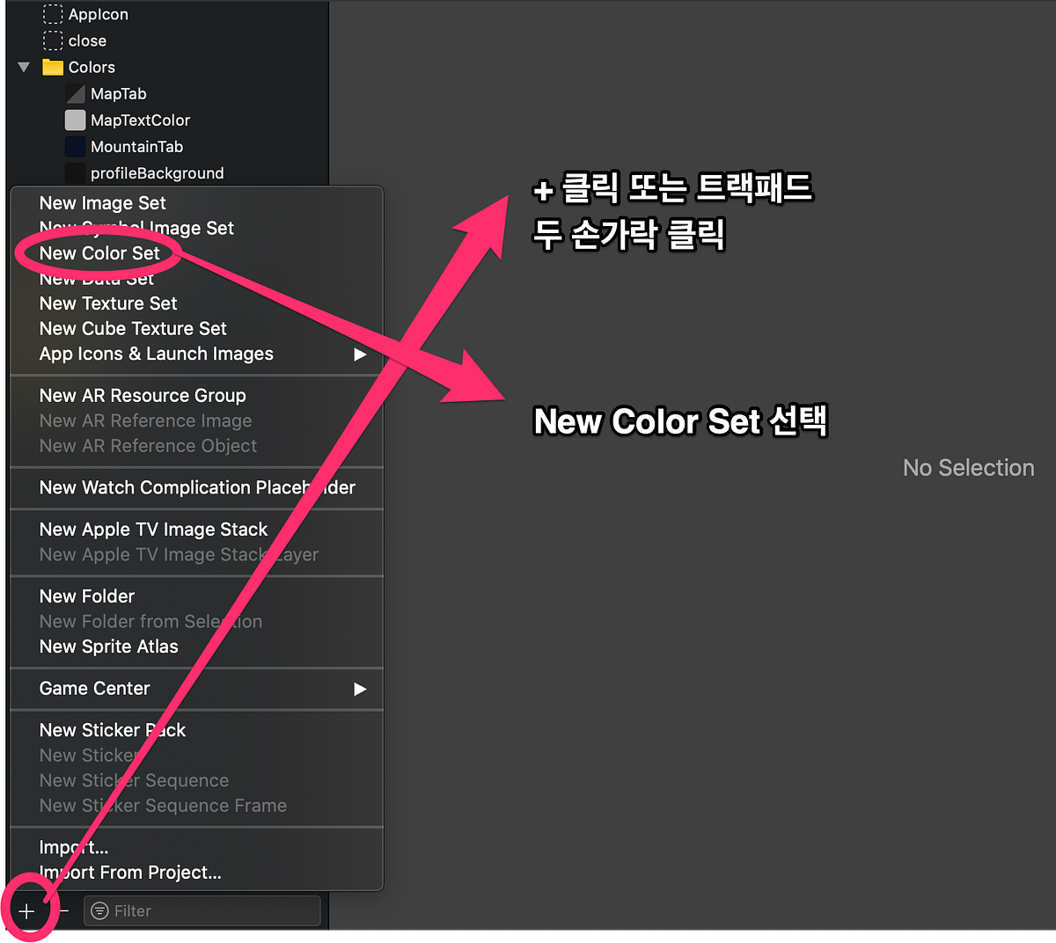Click the Colors folder icon

(53, 67)
